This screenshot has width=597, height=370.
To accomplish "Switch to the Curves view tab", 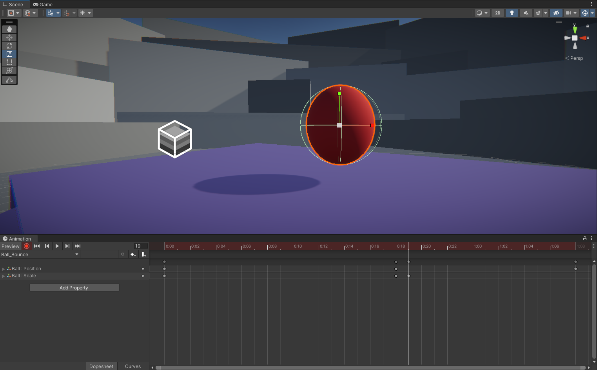I will click(132, 366).
